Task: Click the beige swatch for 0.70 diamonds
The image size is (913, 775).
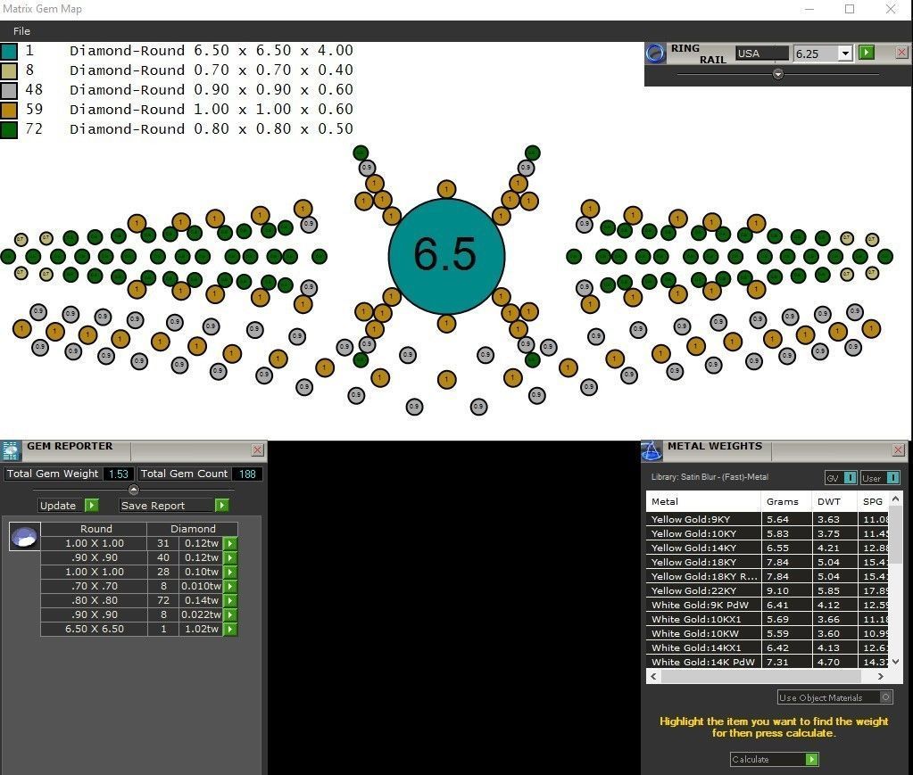Action: [9, 70]
